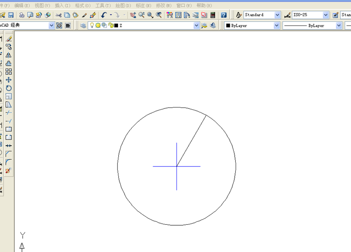
Task: Open the 修改 (Modify) menu
Action: tap(164, 5)
